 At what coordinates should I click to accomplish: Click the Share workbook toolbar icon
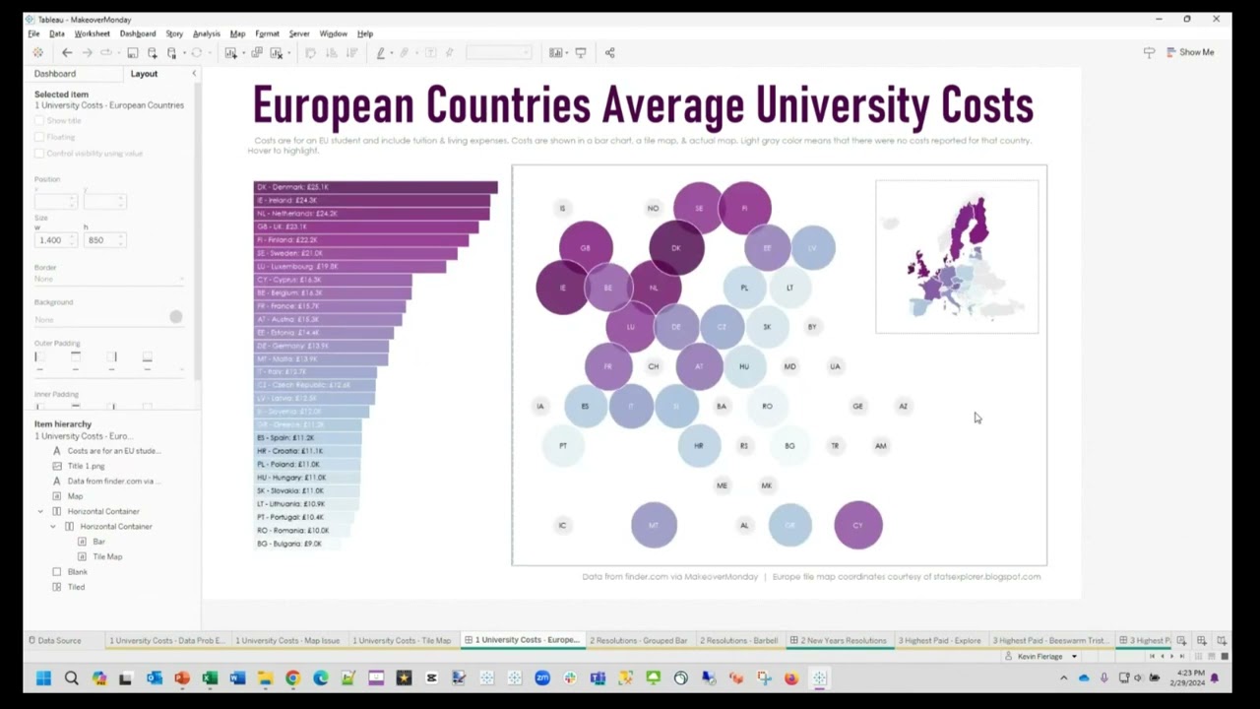pos(609,53)
